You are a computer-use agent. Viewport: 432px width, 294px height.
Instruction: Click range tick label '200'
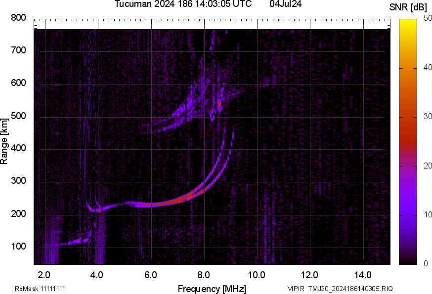click(18, 213)
